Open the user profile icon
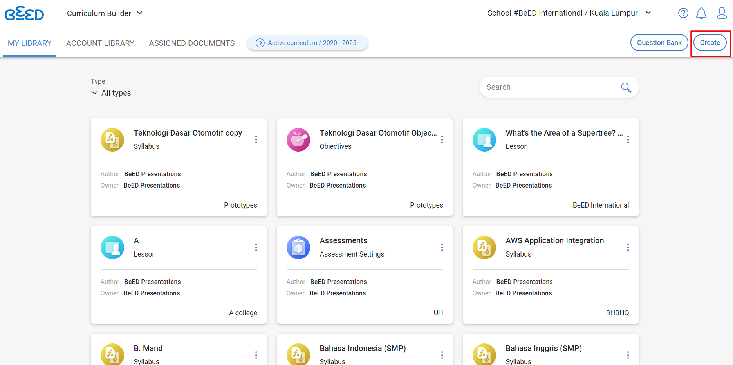 click(x=722, y=13)
